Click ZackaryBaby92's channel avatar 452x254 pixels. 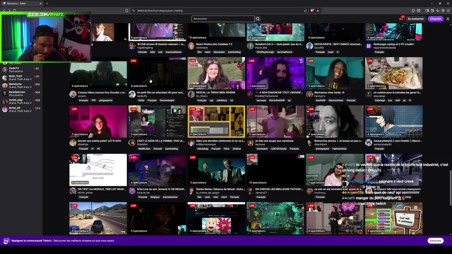pos(369,143)
